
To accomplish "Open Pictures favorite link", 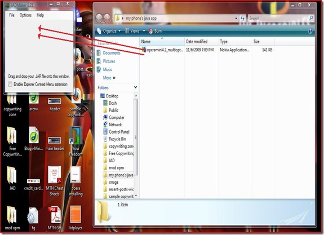I will point(106,61).
